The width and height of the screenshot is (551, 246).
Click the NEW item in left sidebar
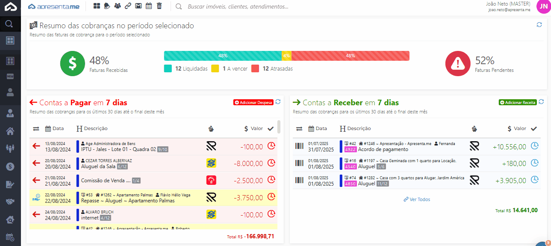coord(10,76)
